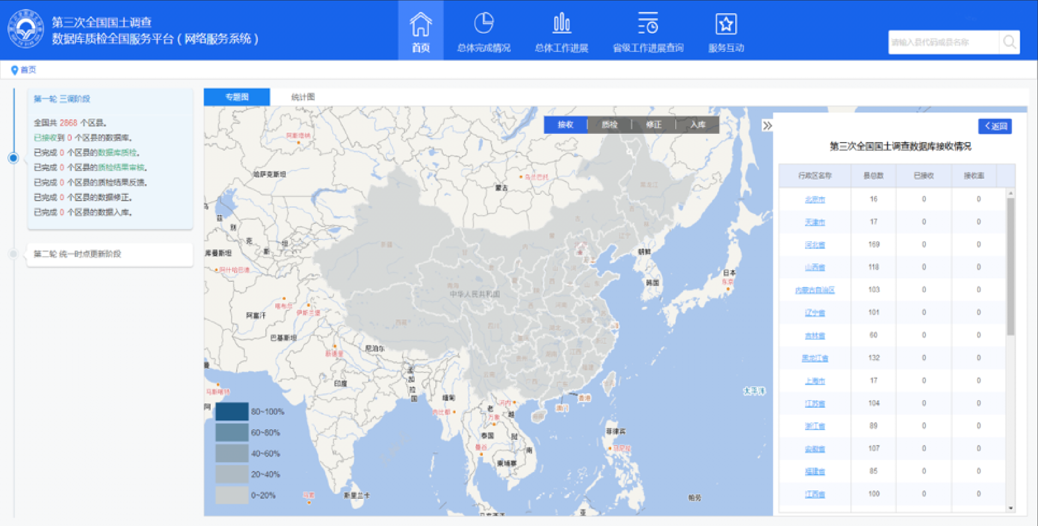Select the 修正 map mode tab
The width and height of the screenshot is (1038, 526).
click(654, 125)
